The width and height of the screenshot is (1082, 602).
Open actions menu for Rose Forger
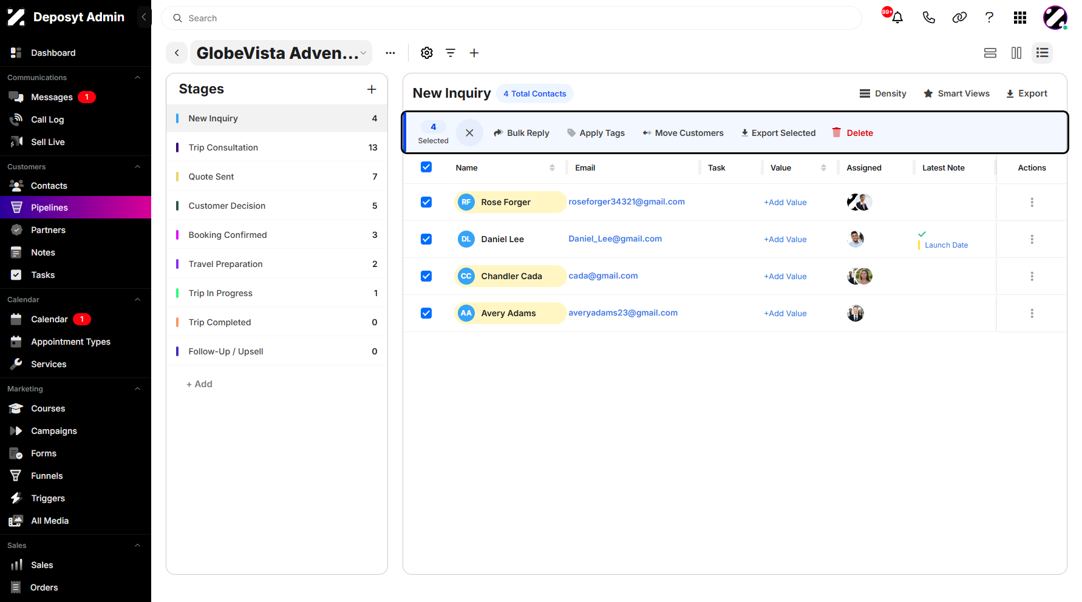[1032, 202]
